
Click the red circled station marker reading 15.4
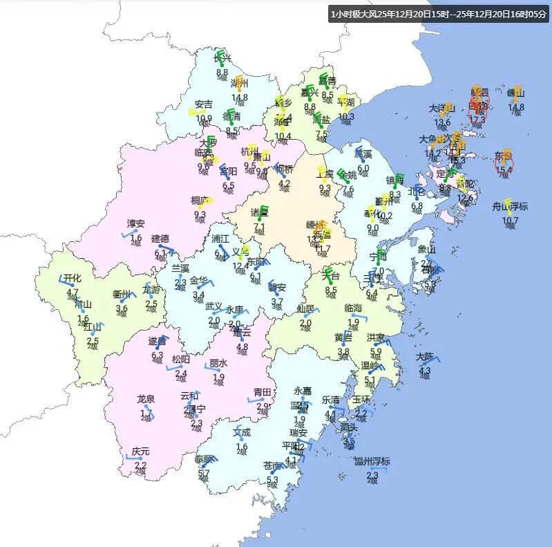[504, 163]
